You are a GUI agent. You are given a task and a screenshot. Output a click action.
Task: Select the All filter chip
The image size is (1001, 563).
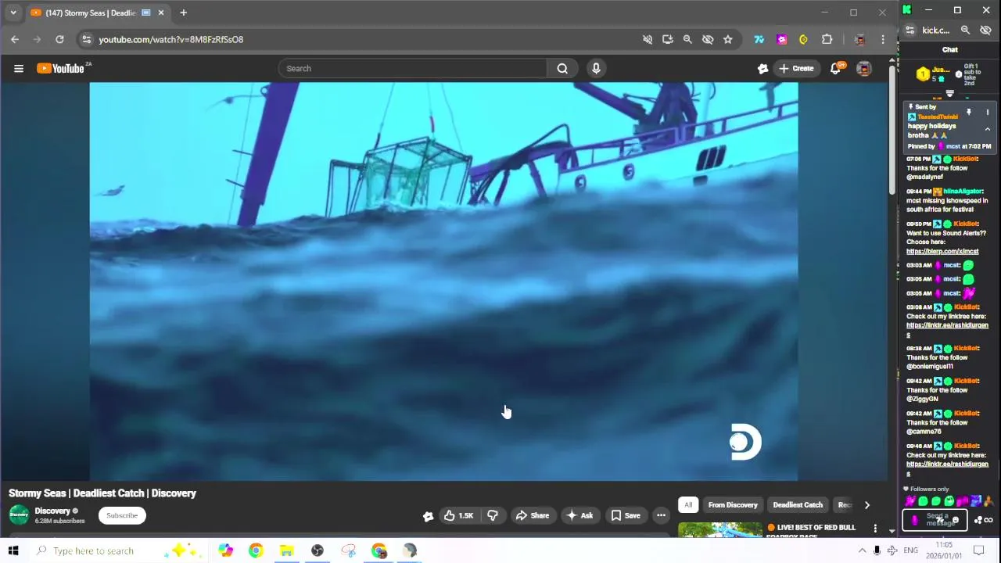coord(688,505)
